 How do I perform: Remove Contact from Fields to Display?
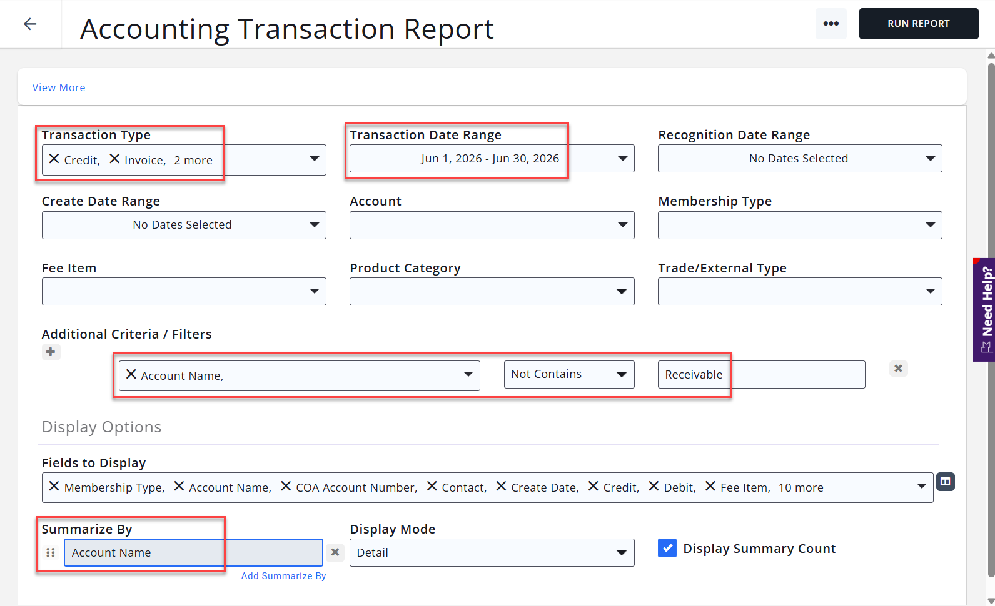coord(432,486)
